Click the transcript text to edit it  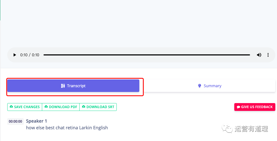(67, 128)
